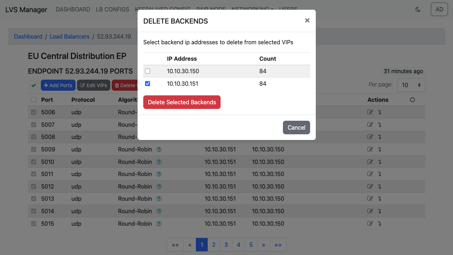453x255 pixels.
Task: Jump to last page with »» button
Action: (x=278, y=245)
